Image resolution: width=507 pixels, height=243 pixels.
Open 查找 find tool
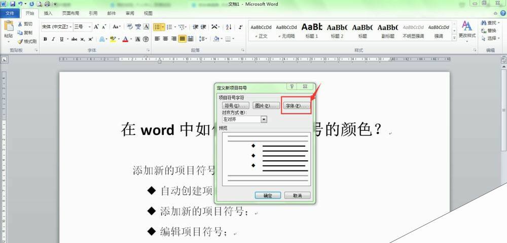[490, 23]
